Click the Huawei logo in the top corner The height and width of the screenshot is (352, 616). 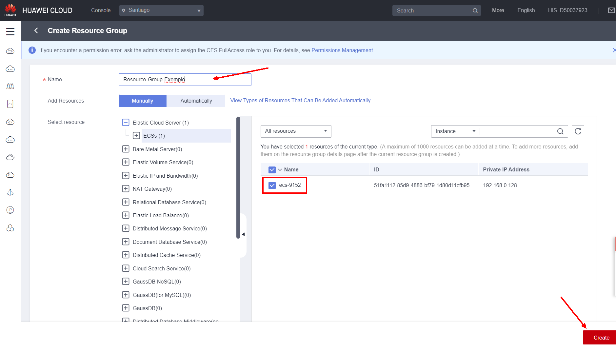[10, 10]
